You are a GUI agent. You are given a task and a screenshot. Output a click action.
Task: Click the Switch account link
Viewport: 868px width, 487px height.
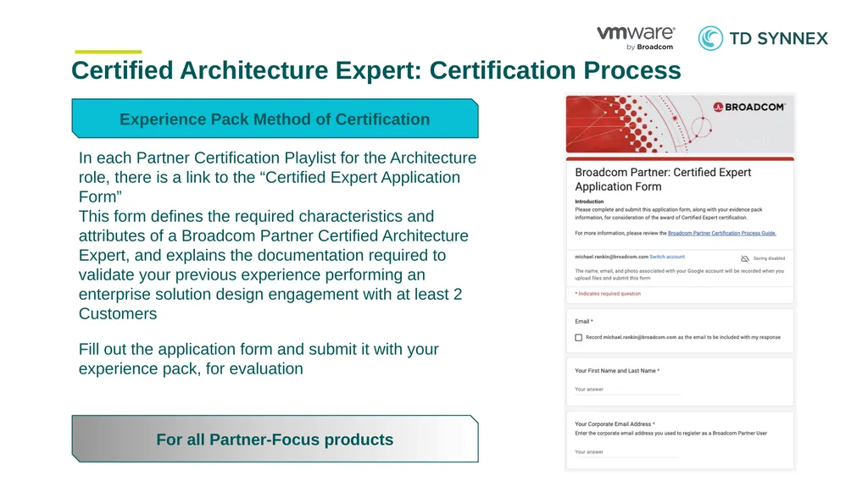pyautogui.click(x=667, y=257)
